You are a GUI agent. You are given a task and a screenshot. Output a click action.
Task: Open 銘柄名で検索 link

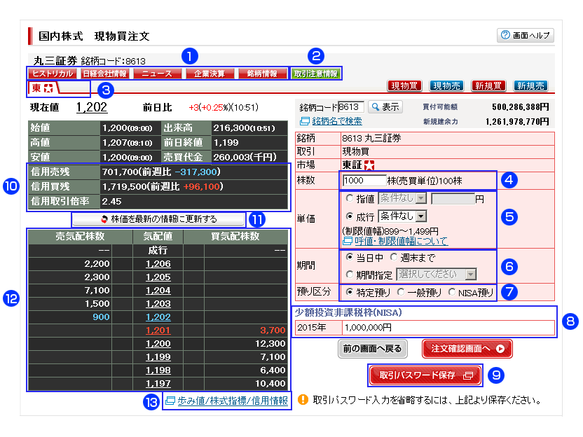point(337,121)
